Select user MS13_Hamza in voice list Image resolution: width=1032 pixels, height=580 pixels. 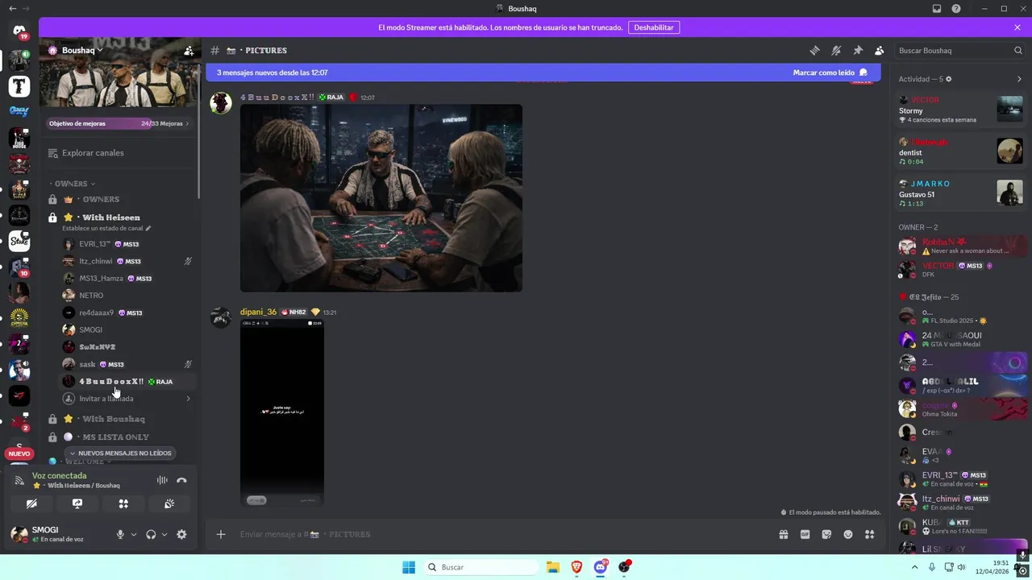click(x=127, y=279)
